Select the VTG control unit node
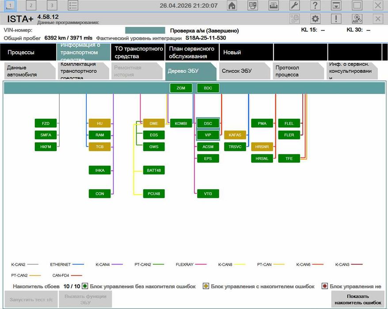 click(x=208, y=193)
